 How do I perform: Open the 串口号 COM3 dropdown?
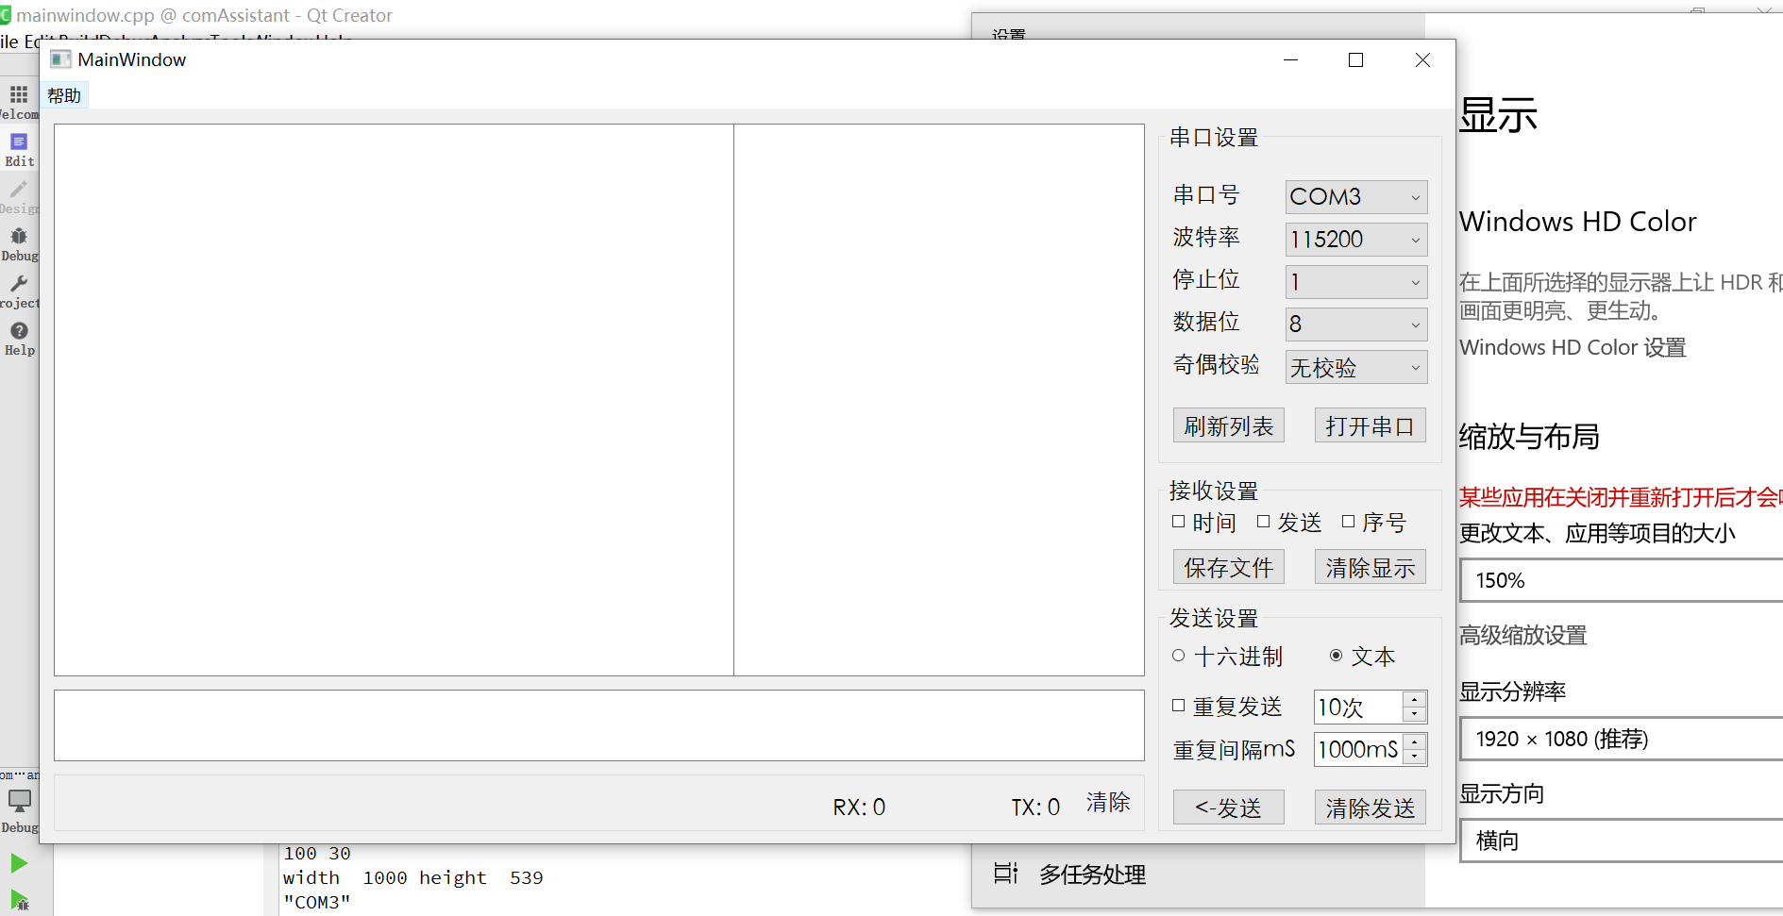(x=1356, y=197)
